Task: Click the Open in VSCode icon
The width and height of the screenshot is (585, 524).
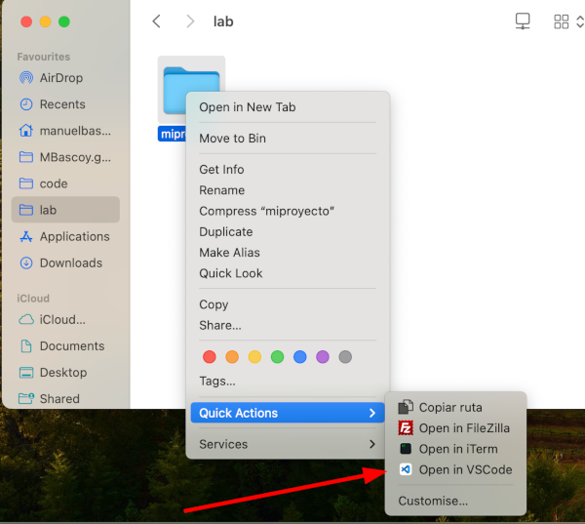Action: [406, 469]
